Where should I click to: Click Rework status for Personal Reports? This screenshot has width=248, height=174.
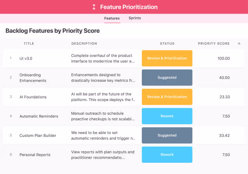tap(167, 155)
